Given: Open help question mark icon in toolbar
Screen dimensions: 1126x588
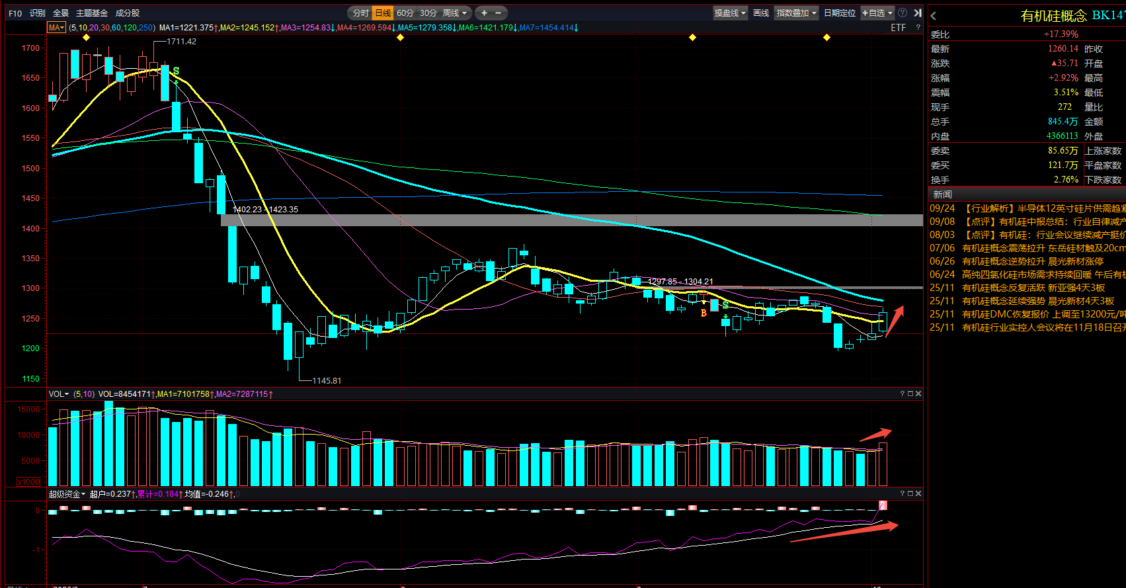Looking at the screenshot, I should (x=903, y=13).
